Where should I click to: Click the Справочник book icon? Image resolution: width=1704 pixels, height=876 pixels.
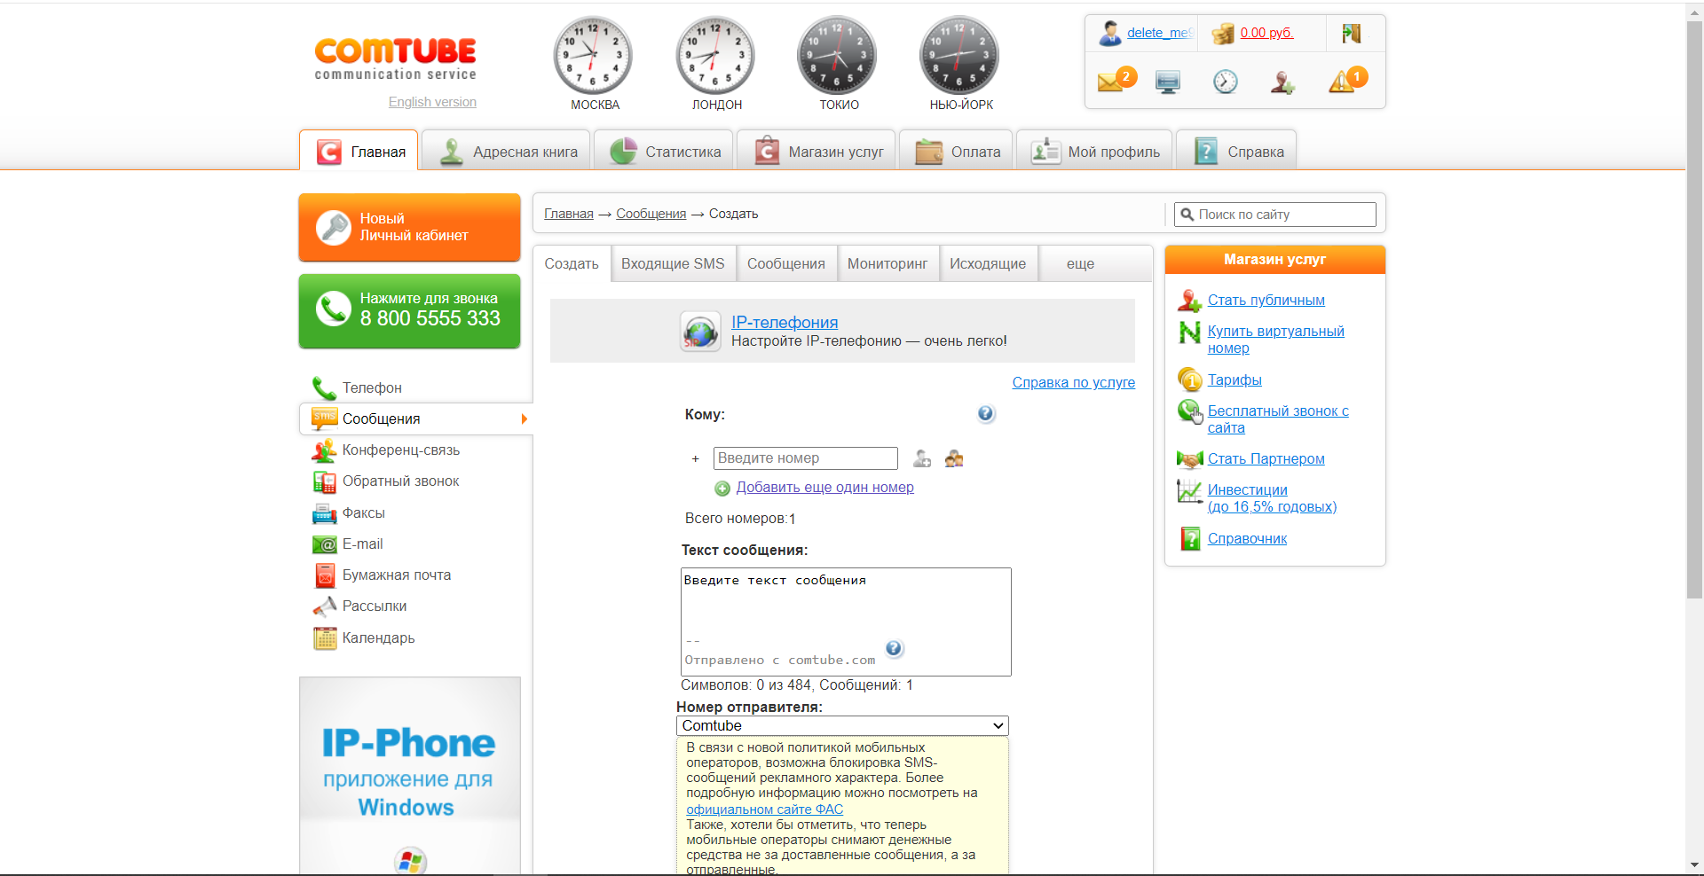click(x=1190, y=538)
